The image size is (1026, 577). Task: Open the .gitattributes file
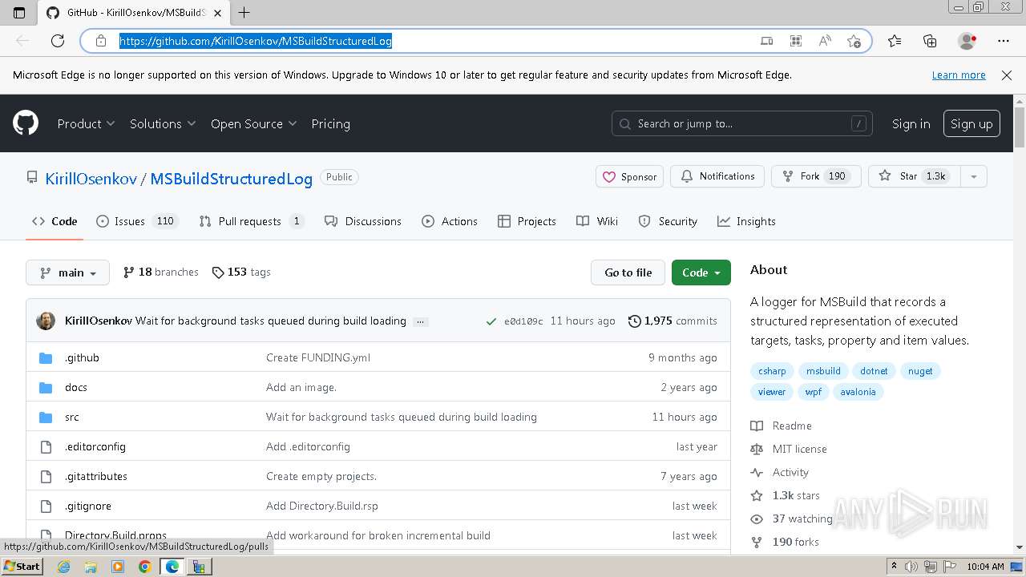click(x=96, y=476)
